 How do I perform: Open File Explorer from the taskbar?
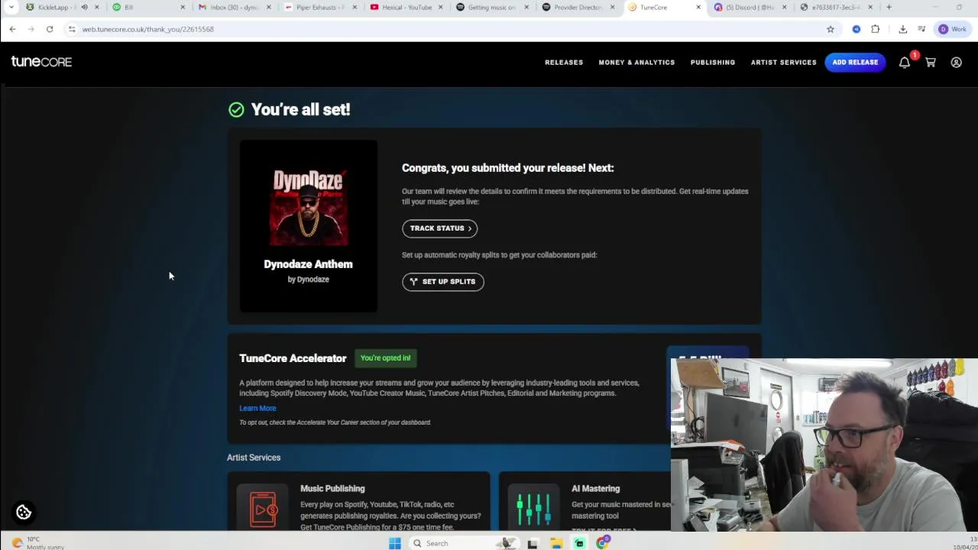[x=556, y=543]
